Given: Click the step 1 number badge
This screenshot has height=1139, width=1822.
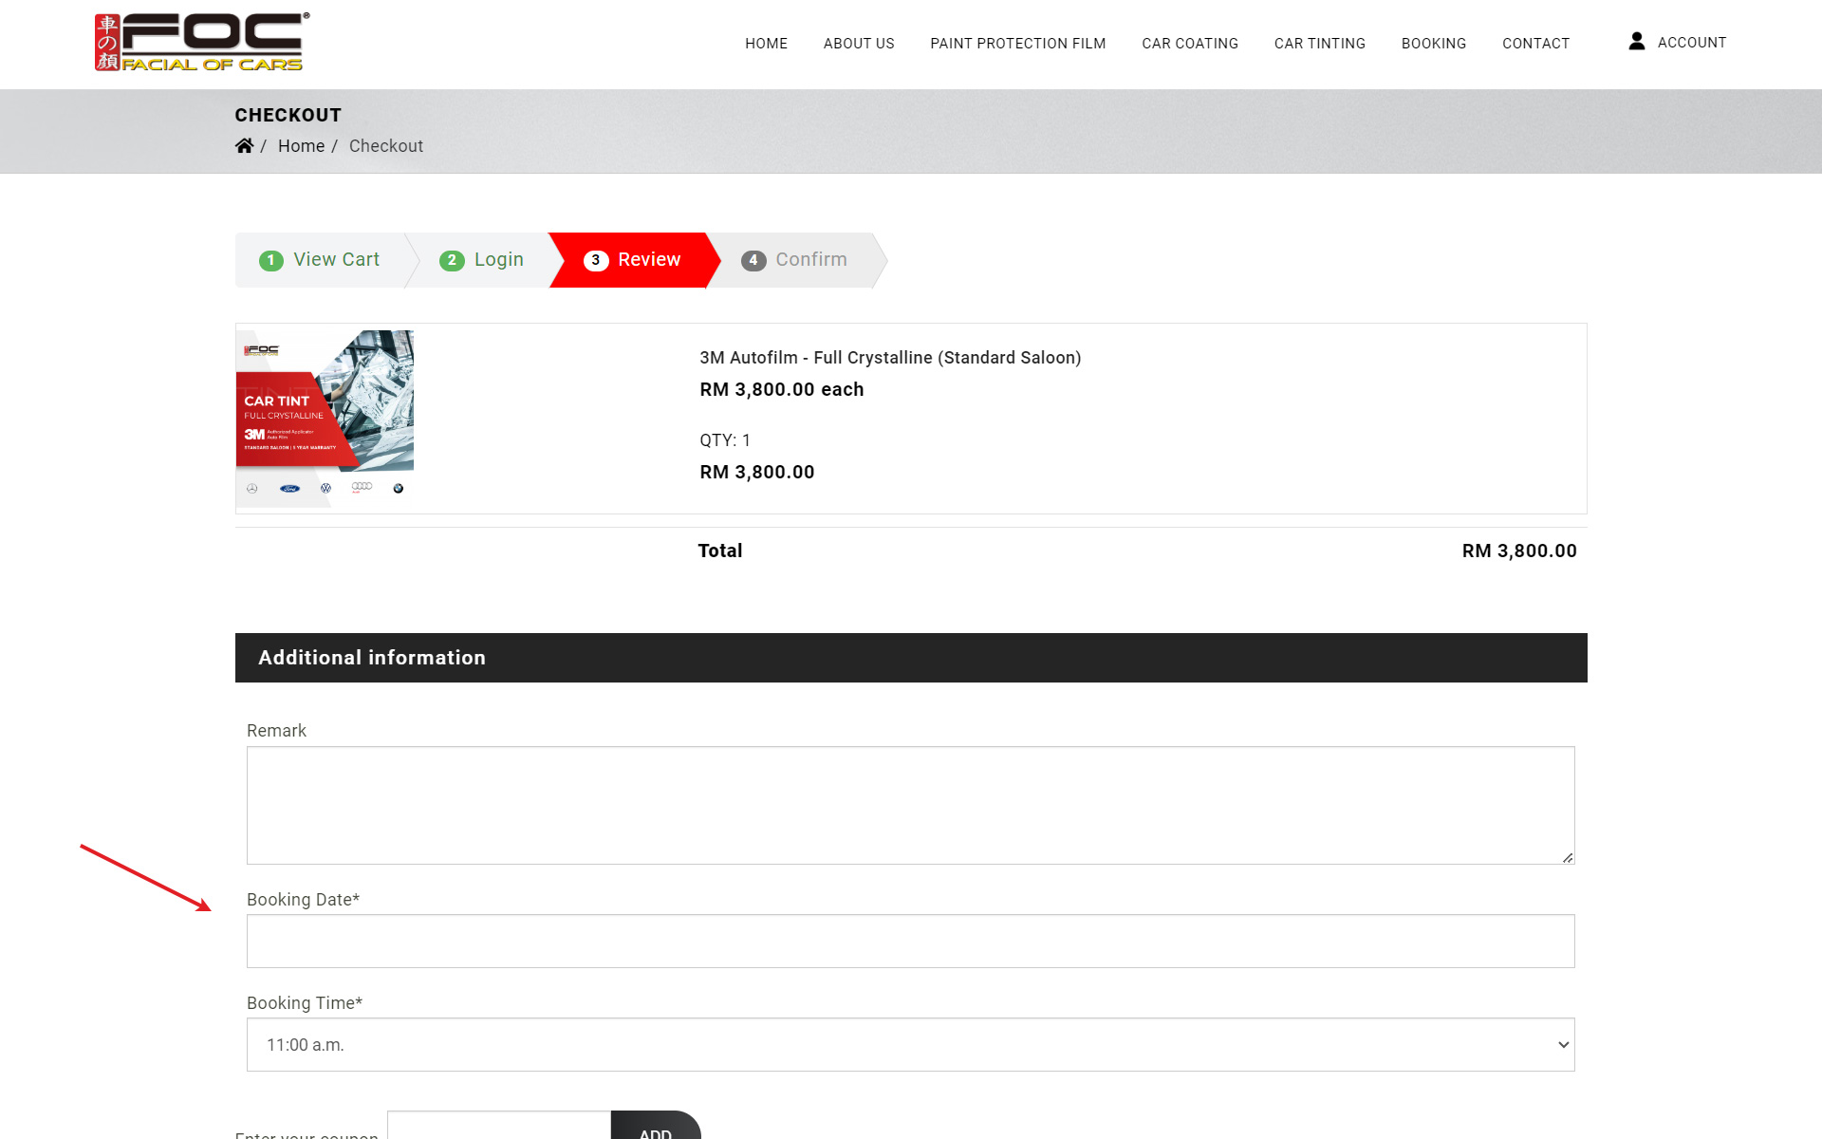Looking at the screenshot, I should click(271, 260).
